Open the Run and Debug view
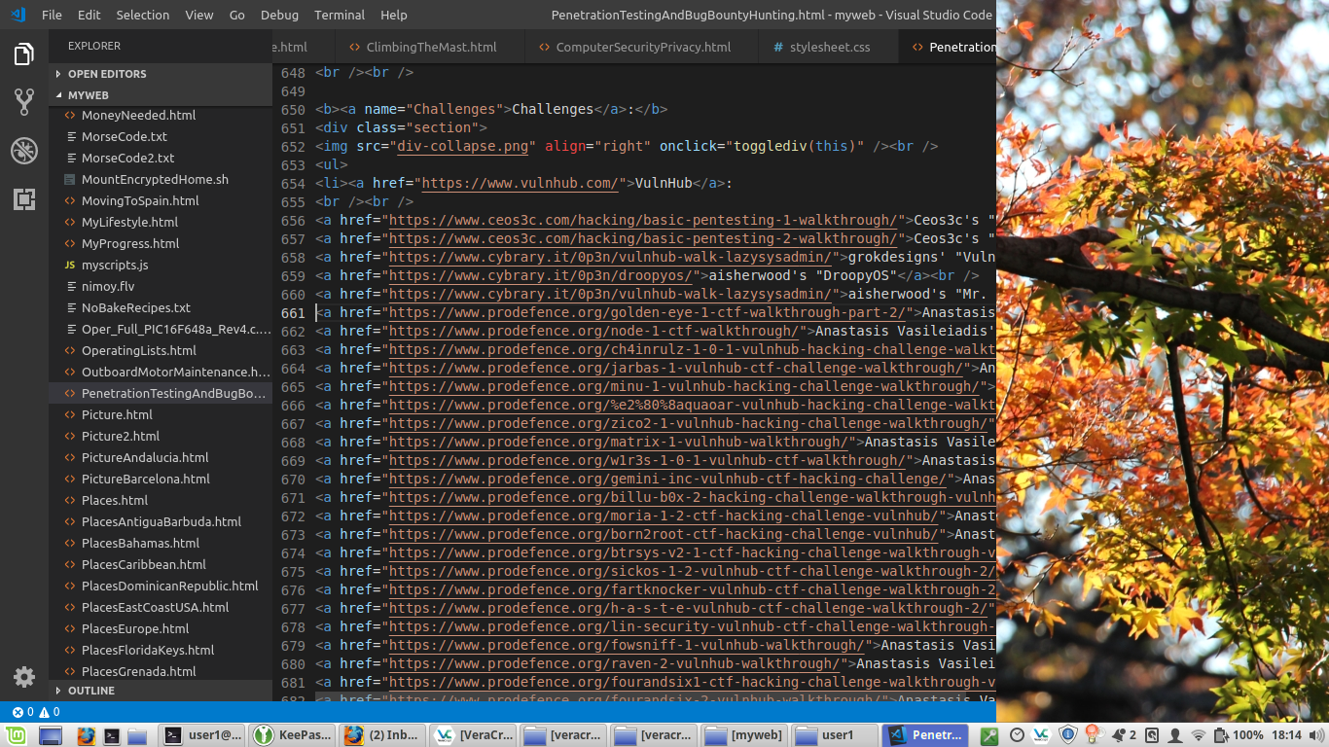 [x=23, y=151]
